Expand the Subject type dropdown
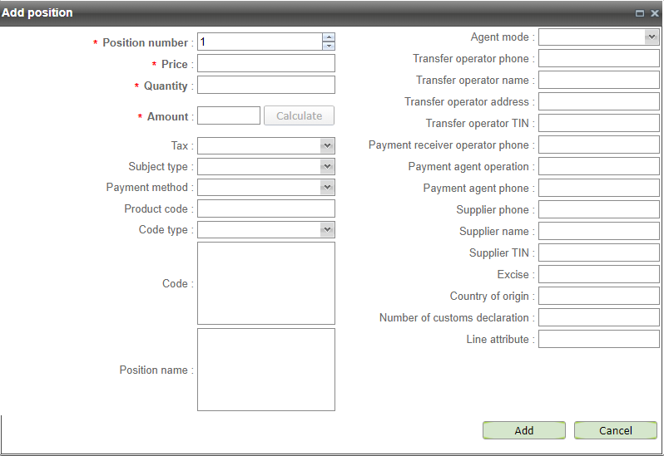Image resolution: width=664 pixels, height=456 pixels. [327, 166]
